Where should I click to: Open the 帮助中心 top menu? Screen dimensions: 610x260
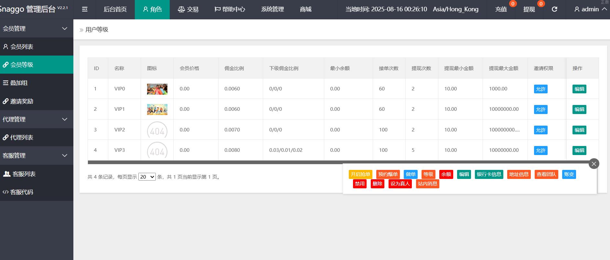click(x=230, y=9)
